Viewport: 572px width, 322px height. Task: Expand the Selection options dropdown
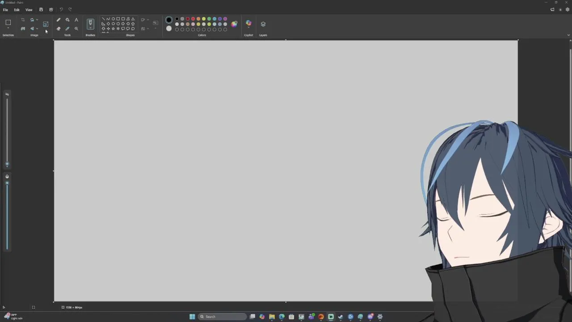pyautogui.click(x=8, y=29)
